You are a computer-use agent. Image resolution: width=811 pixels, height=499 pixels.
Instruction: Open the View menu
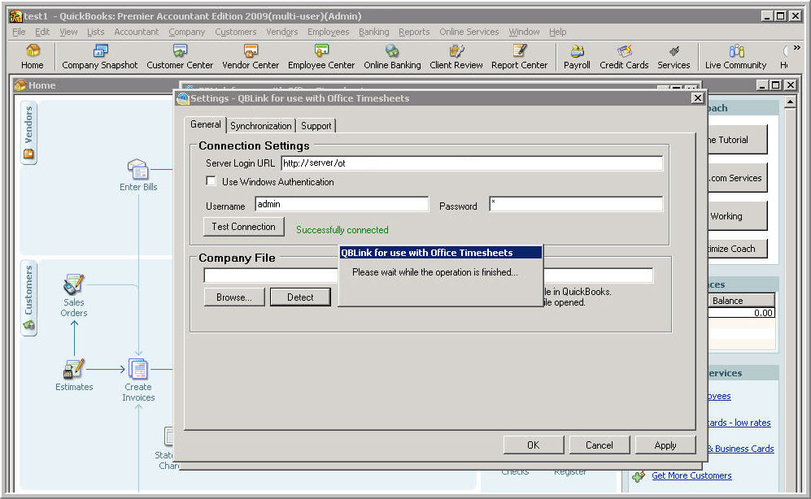click(x=68, y=32)
